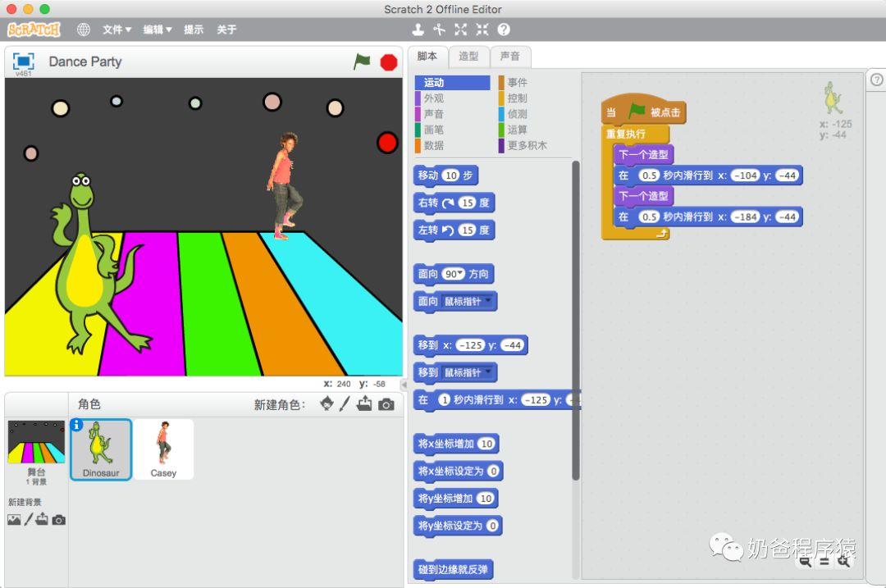
Task: Open the help panel on right edge
Action: pyautogui.click(x=876, y=80)
